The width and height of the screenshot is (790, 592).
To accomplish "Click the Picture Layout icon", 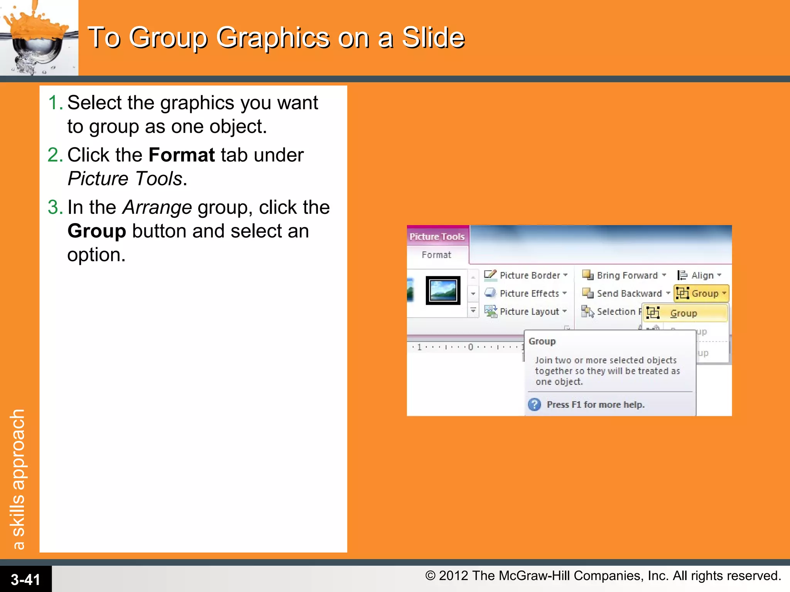I will 490,311.
